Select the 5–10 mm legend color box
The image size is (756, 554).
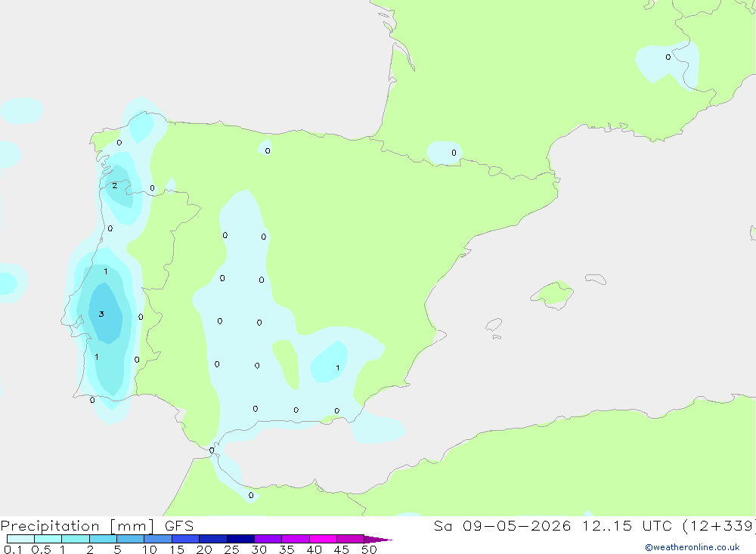point(130,539)
